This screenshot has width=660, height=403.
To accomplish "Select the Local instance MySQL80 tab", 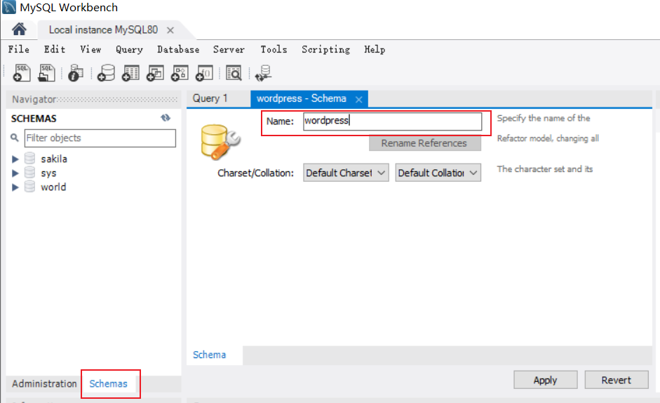I will coord(103,30).
